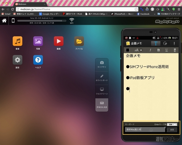Open a new browser tab
Viewport: 182px width, 145px height.
(50, 4)
